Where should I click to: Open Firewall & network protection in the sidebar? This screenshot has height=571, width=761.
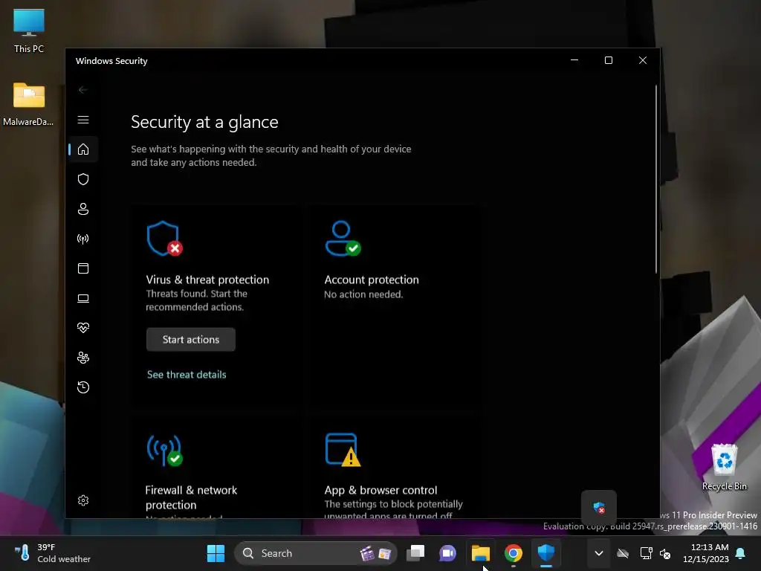83,239
